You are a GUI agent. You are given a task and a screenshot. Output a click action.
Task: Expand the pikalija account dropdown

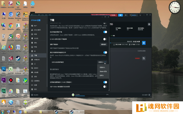[135, 15]
